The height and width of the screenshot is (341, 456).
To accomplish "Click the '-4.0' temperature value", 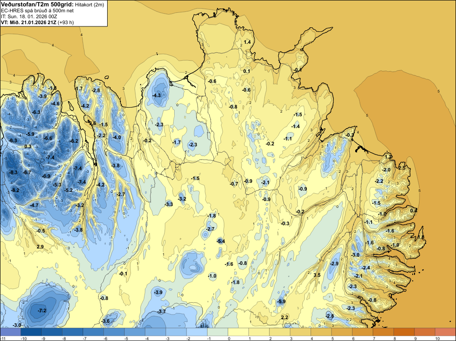I will click(x=117, y=138).
